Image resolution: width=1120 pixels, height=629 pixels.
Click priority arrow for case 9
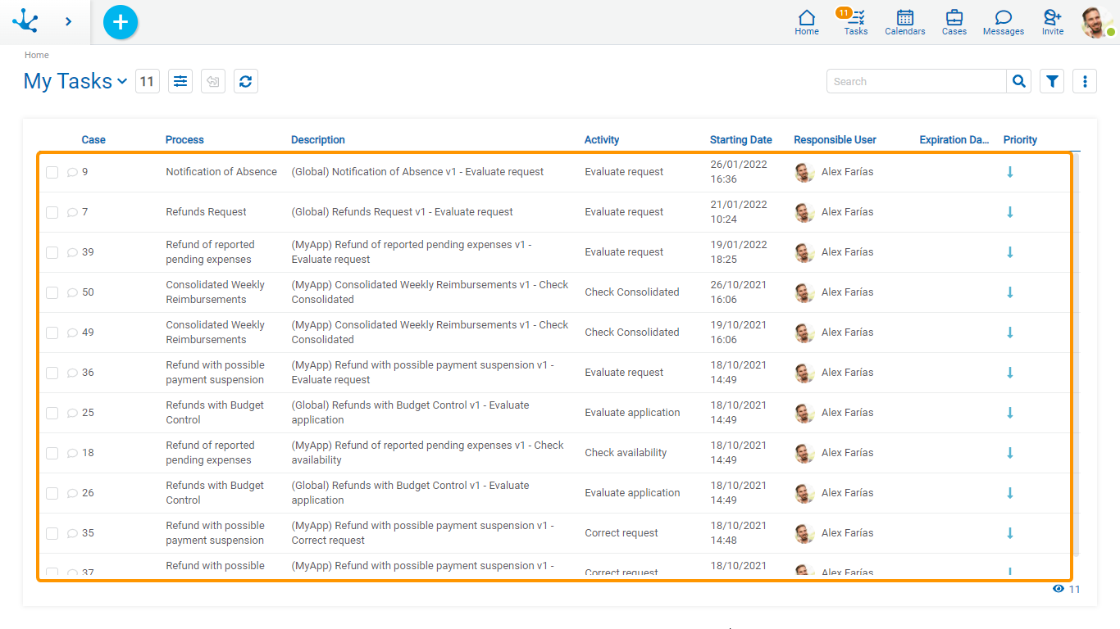pyautogui.click(x=1010, y=172)
